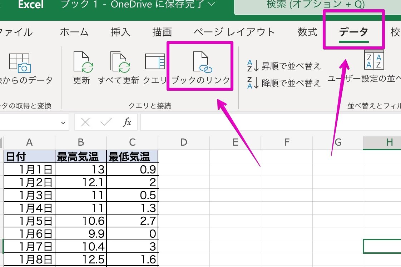This screenshot has height=267, width=401.
Task: Sort ascending with 昇順で並べ替え
Action: click(x=284, y=66)
